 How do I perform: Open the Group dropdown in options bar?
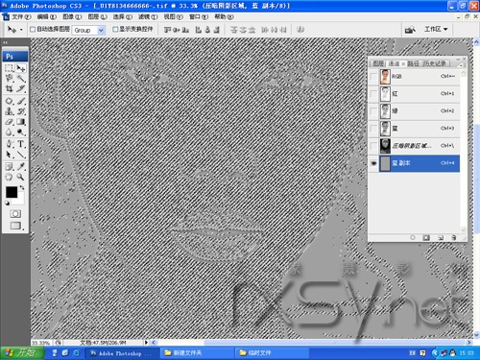tap(88, 30)
